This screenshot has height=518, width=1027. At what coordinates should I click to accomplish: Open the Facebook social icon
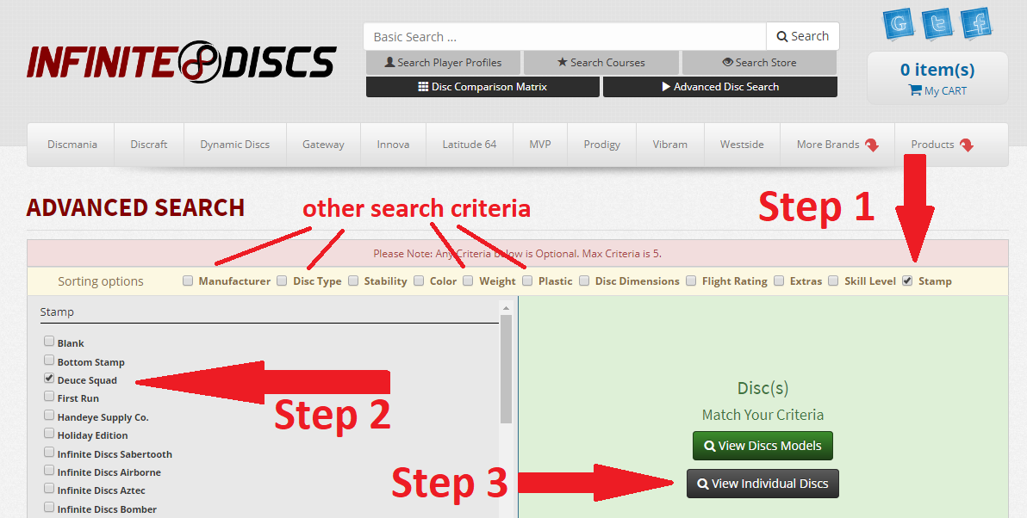pyautogui.click(x=976, y=24)
